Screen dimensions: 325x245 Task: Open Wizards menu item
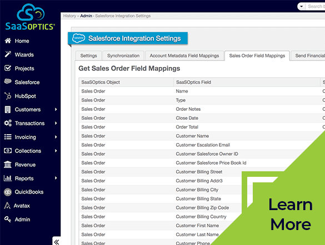click(x=24, y=54)
